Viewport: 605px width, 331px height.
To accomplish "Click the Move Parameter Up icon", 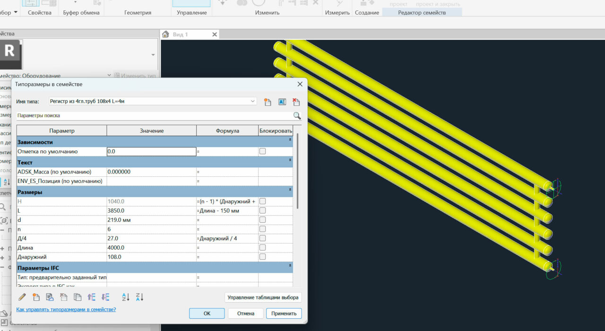I will (92, 297).
